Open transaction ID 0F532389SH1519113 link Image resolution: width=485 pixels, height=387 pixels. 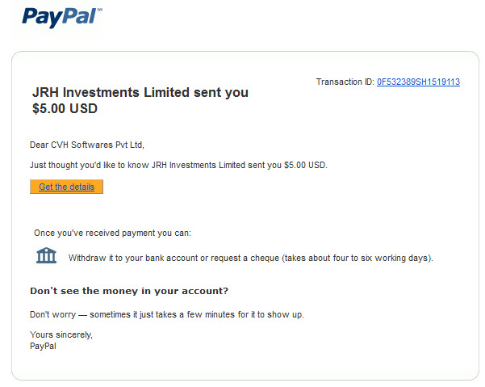pyautogui.click(x=418, y=82)
